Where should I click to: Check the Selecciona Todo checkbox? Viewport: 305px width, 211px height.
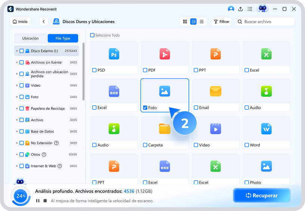tap(92, 35)
